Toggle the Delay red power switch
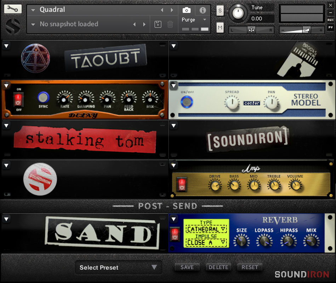 pos(18,99)
